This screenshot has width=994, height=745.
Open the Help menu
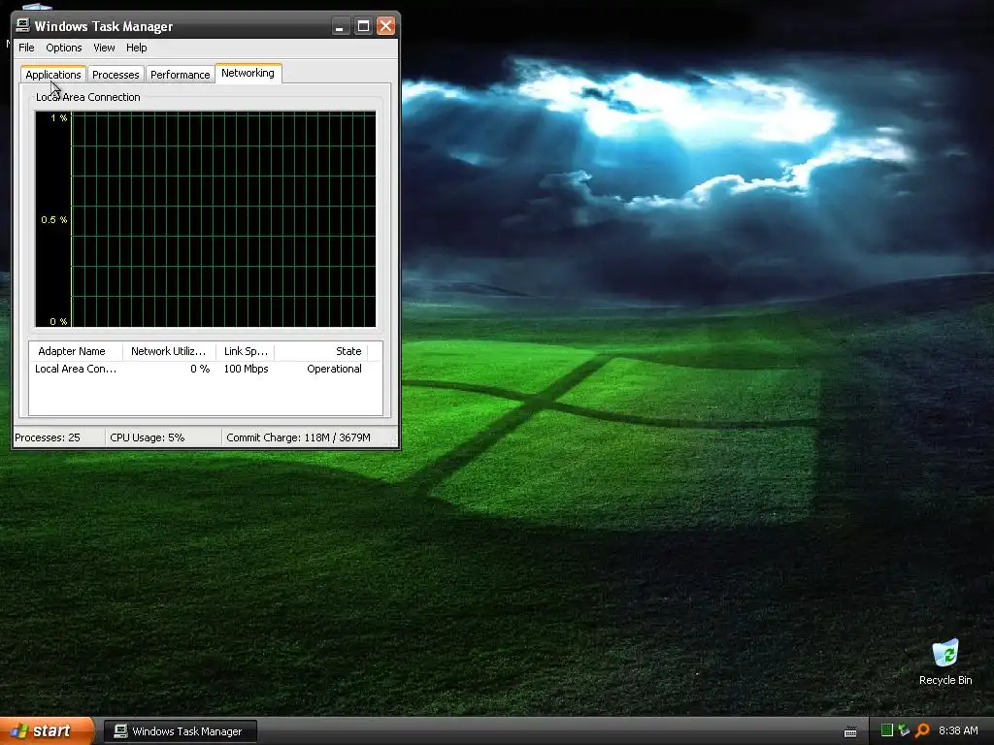[136, 48]
